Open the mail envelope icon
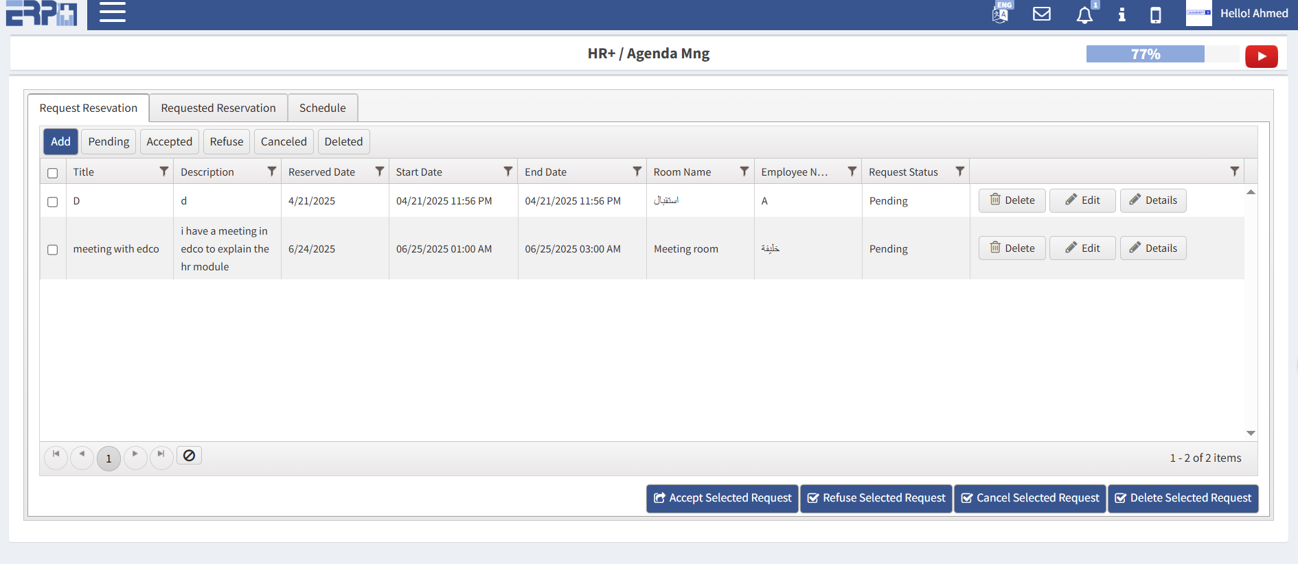The width and height of the screenshot is (1298, 564). point(1042,14)
